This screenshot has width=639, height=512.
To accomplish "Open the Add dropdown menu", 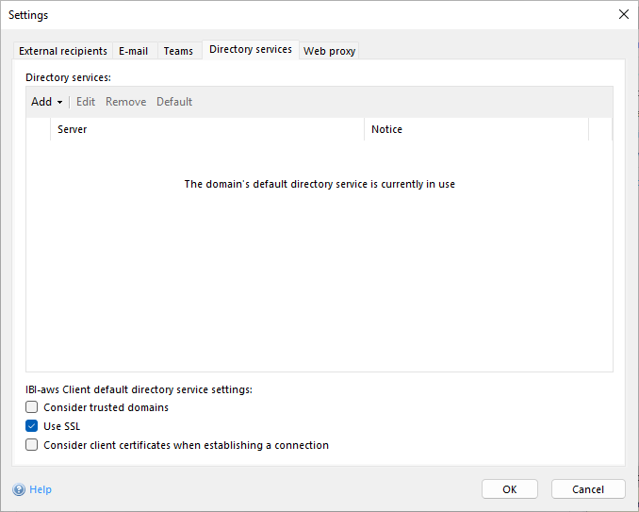I will coord(46,102).
